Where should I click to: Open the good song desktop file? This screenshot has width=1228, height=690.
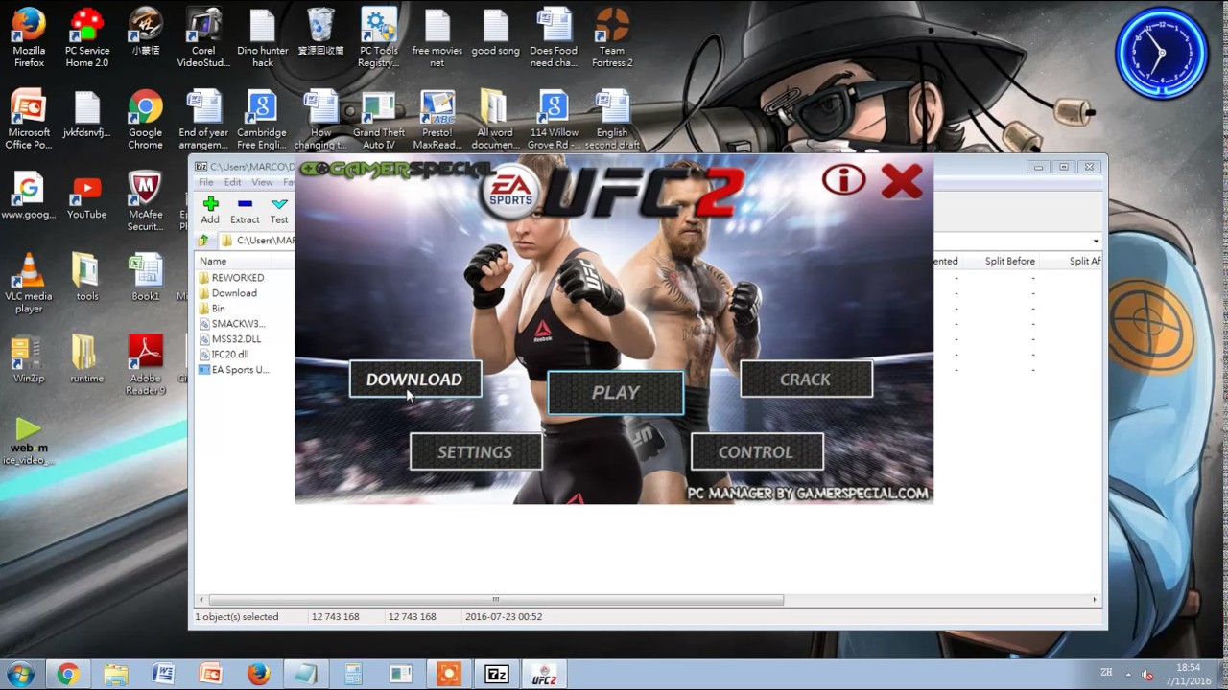pyautogui.click(x=496, y=33)
